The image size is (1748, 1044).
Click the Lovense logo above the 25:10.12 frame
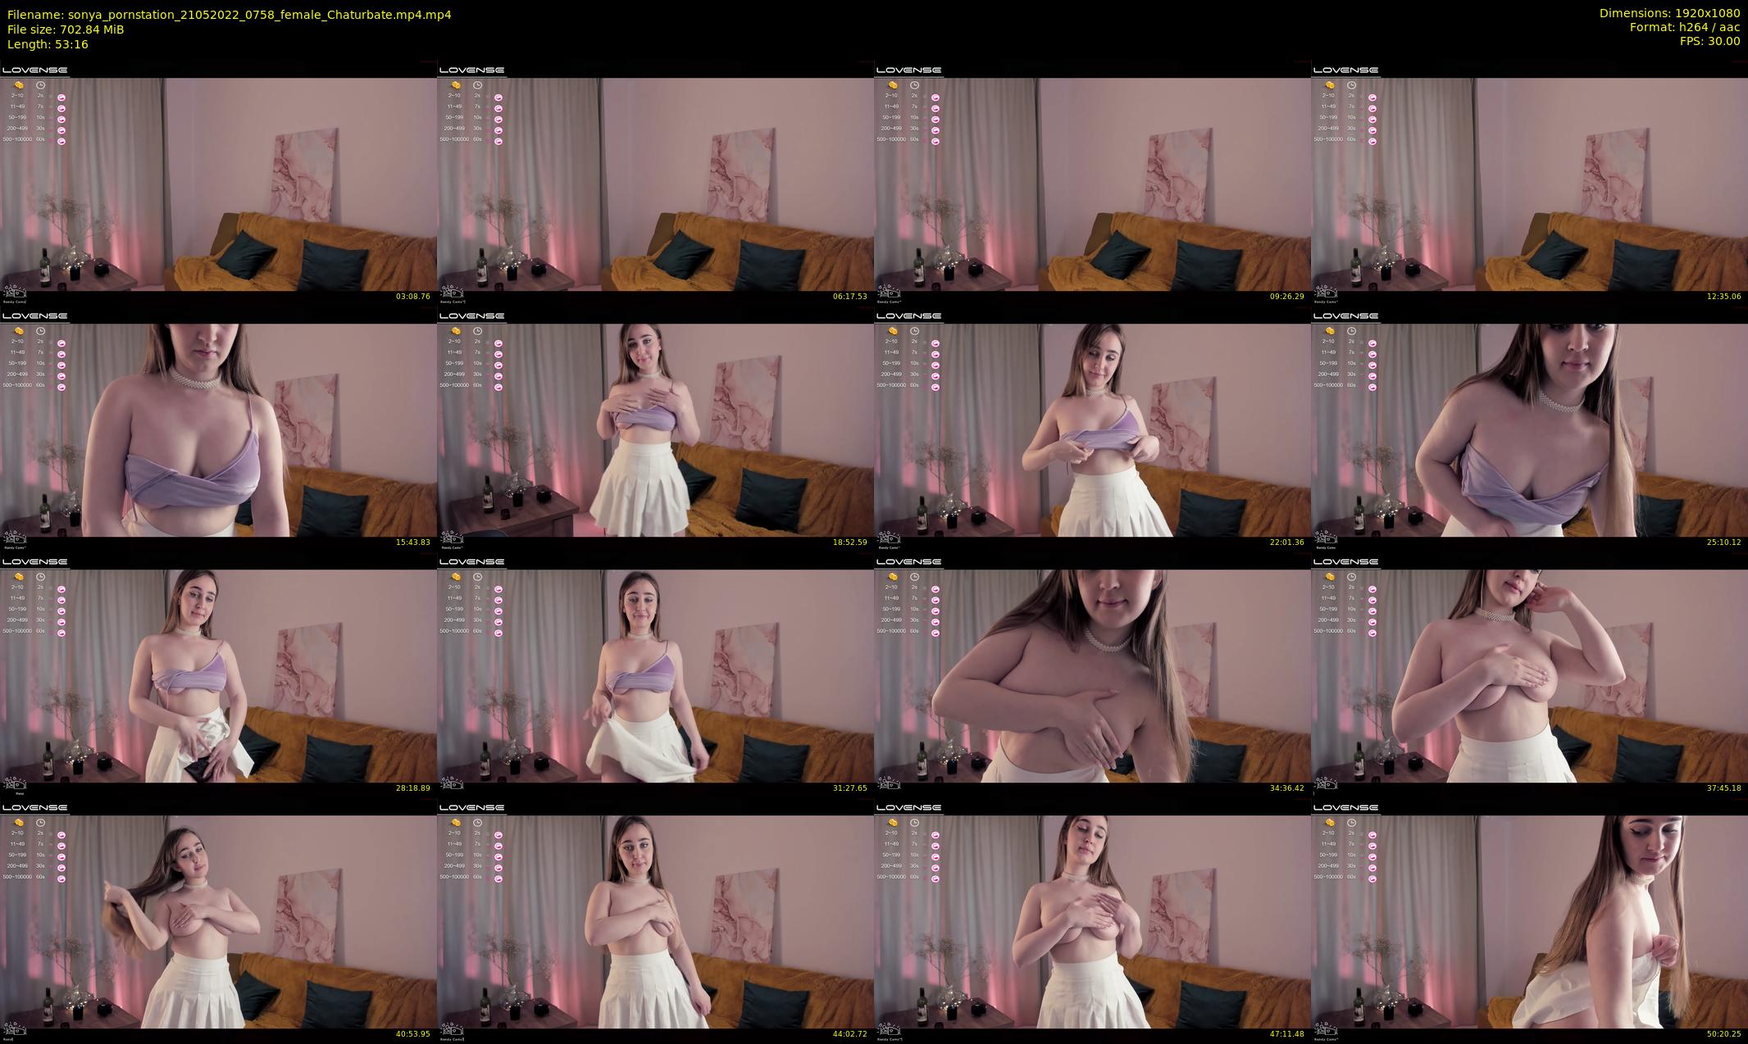coord(1345,315)
